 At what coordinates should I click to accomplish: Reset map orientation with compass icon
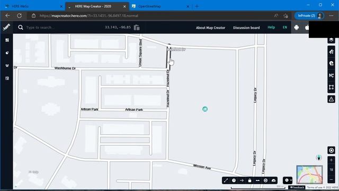pyautogui.click(x=319, y=158)
